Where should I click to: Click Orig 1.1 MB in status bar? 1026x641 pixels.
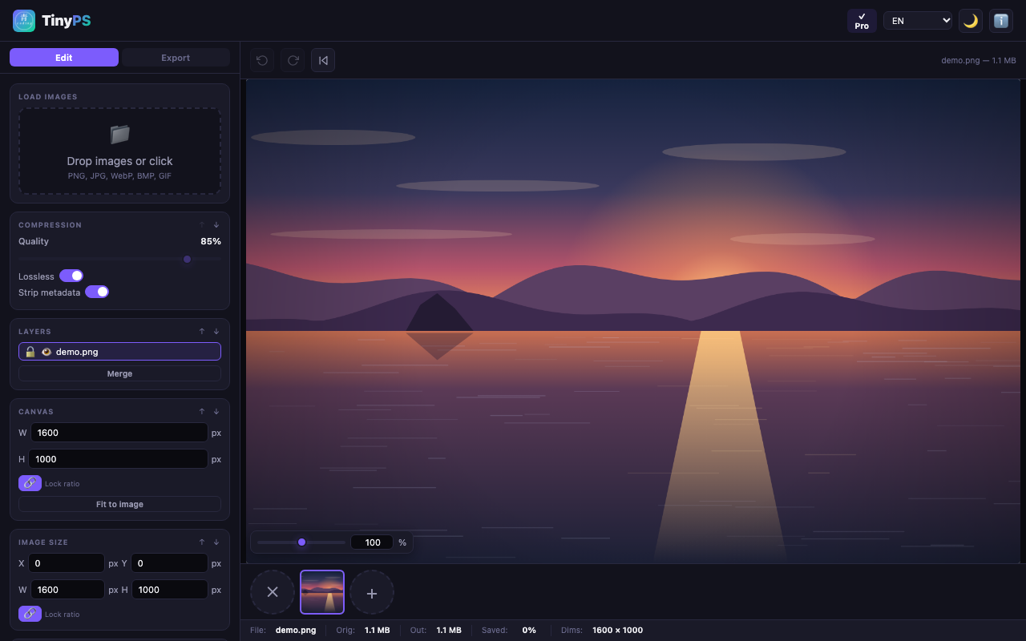pyautogui.click(x=363, y=631)
